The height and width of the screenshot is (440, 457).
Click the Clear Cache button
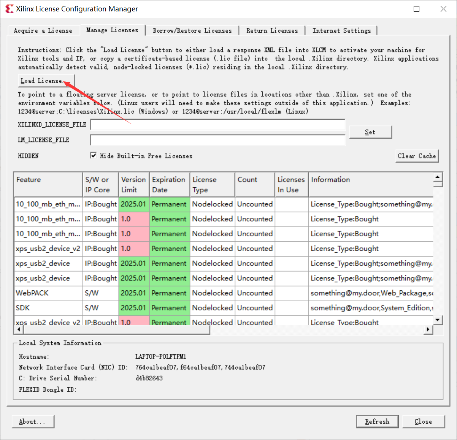417,156
